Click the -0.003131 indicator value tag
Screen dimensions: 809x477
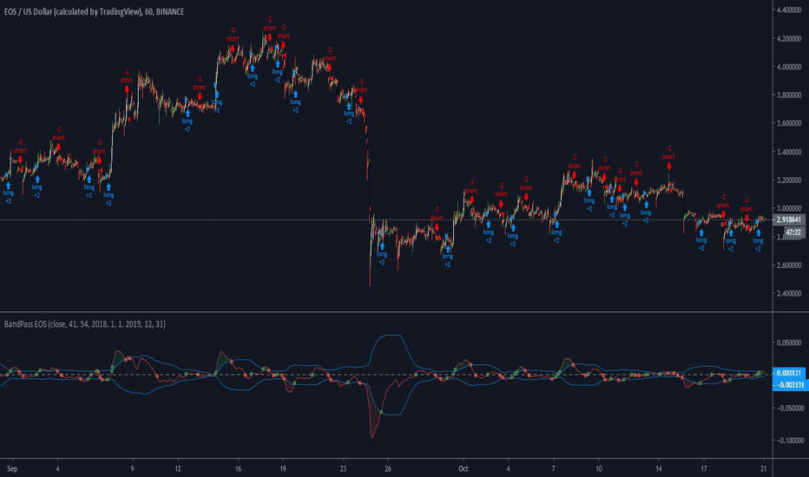click(789, 385)
